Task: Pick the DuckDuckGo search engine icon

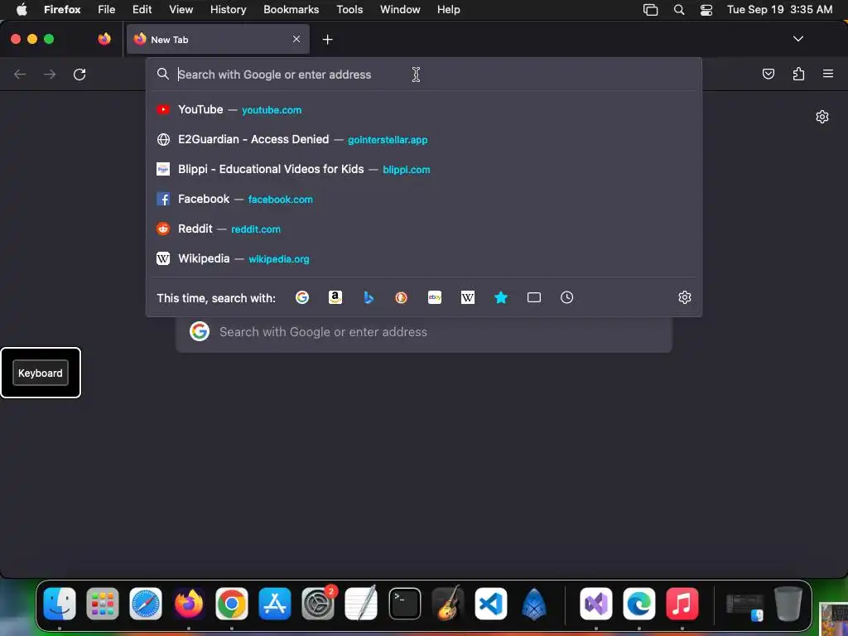Action: 402,297
